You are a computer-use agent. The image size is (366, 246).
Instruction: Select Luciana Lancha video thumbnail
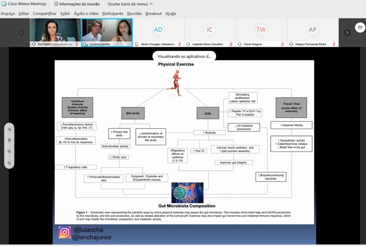click(107, 31)
